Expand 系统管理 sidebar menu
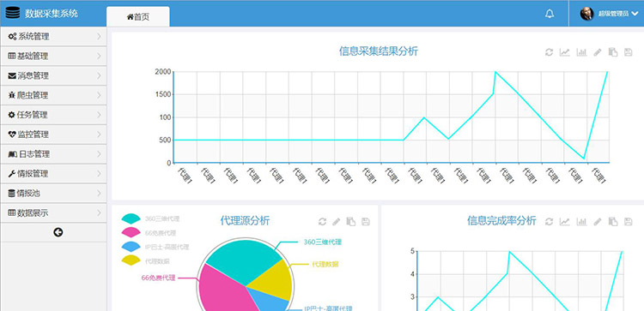This screenshot has height=311, width=644. tap(53, 37)
